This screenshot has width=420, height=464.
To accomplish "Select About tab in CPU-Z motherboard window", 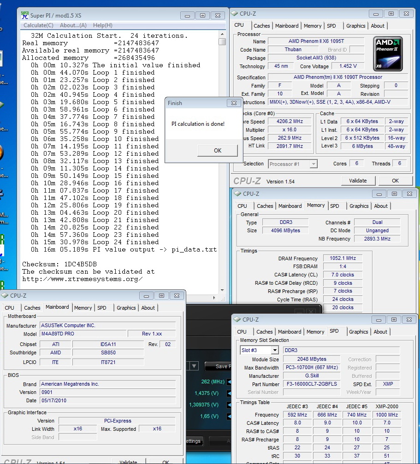I will (148, 308).
